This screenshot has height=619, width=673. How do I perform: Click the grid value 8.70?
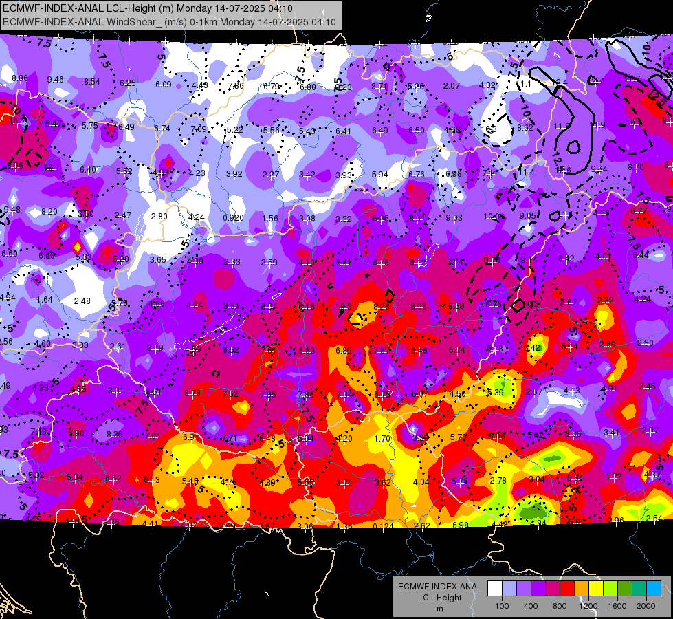tap(636, 166)
